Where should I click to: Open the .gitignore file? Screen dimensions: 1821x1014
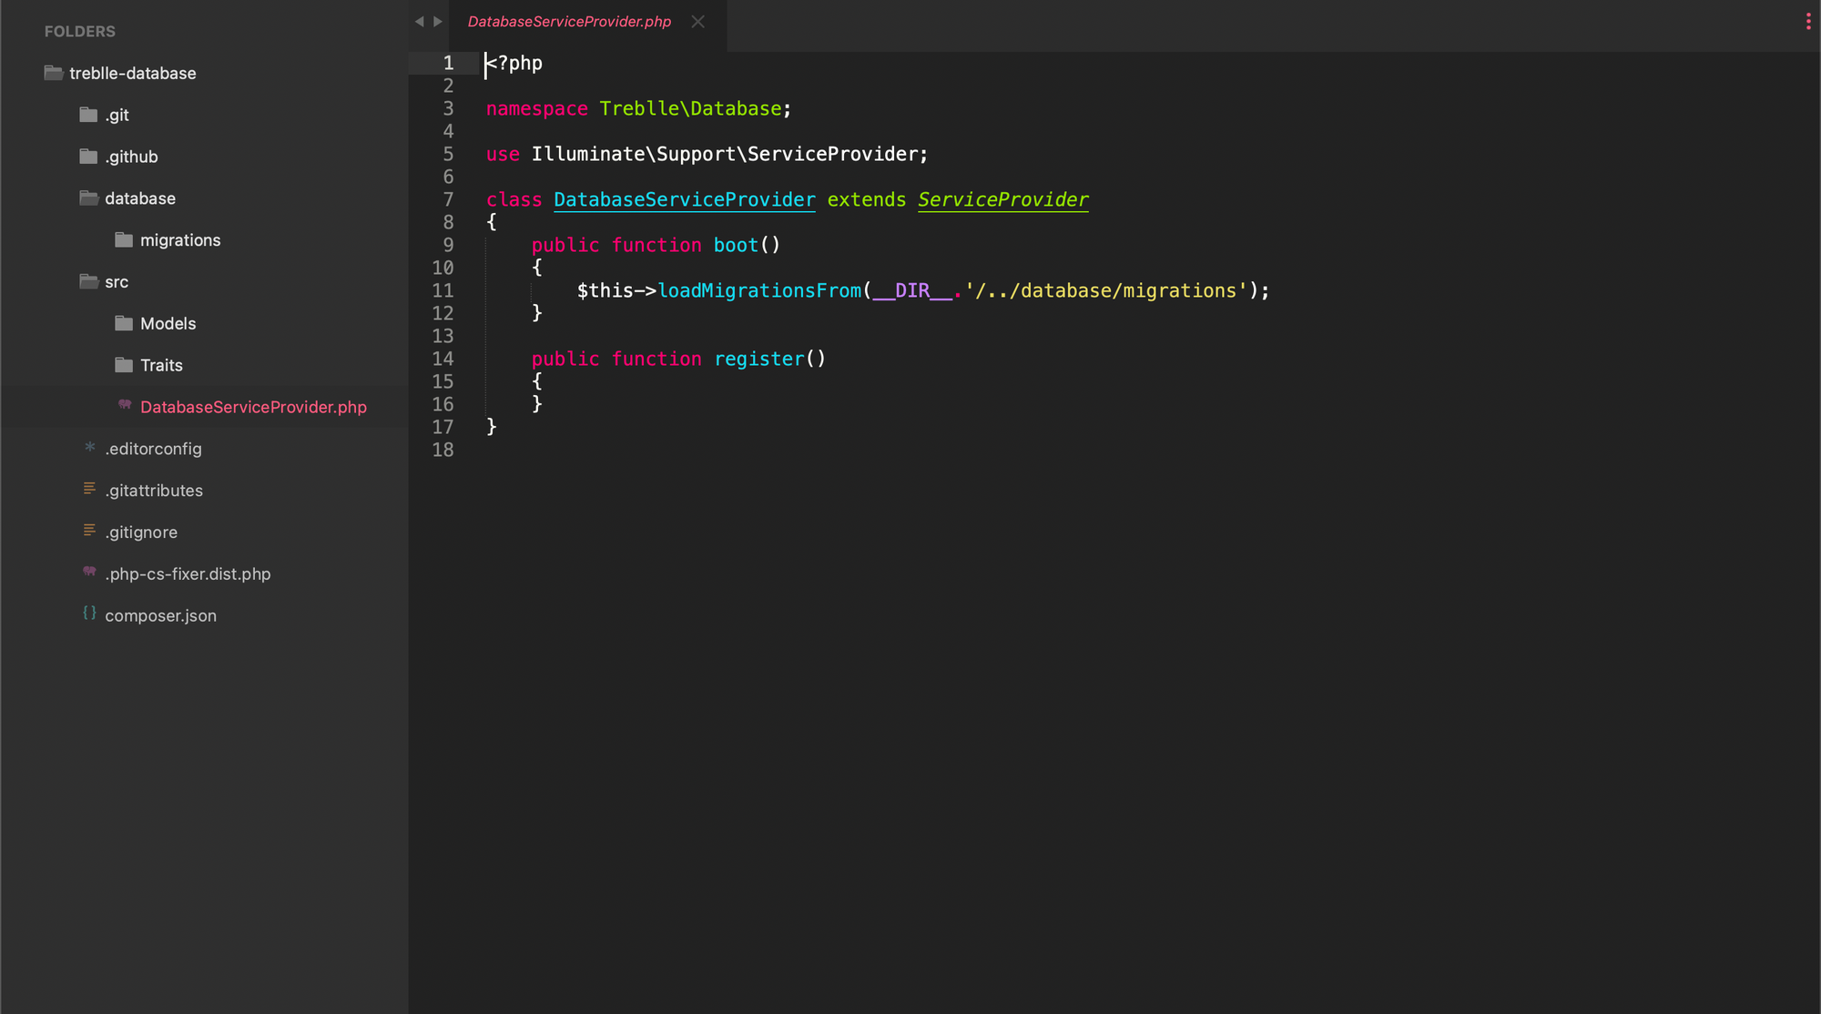point(141,532)
